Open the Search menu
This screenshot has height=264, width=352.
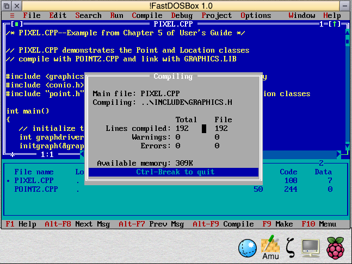(x=88, y=15)
